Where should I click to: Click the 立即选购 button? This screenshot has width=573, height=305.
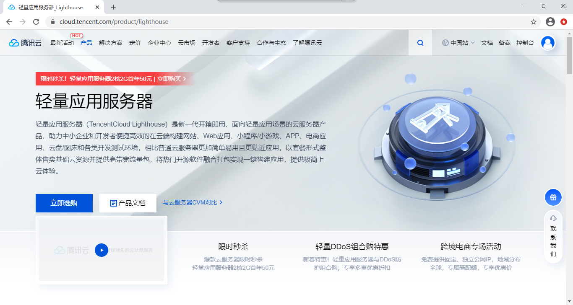[x=64, y=202]
